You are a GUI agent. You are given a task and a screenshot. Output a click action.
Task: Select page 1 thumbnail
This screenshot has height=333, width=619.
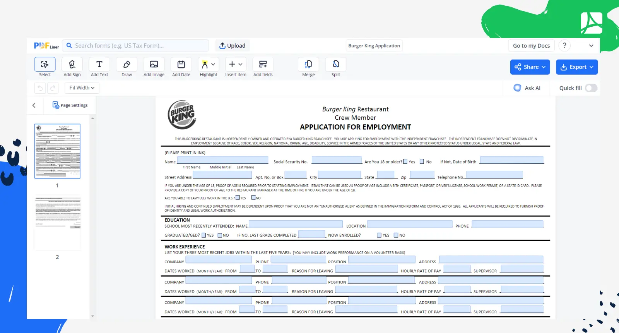point(57,151)
